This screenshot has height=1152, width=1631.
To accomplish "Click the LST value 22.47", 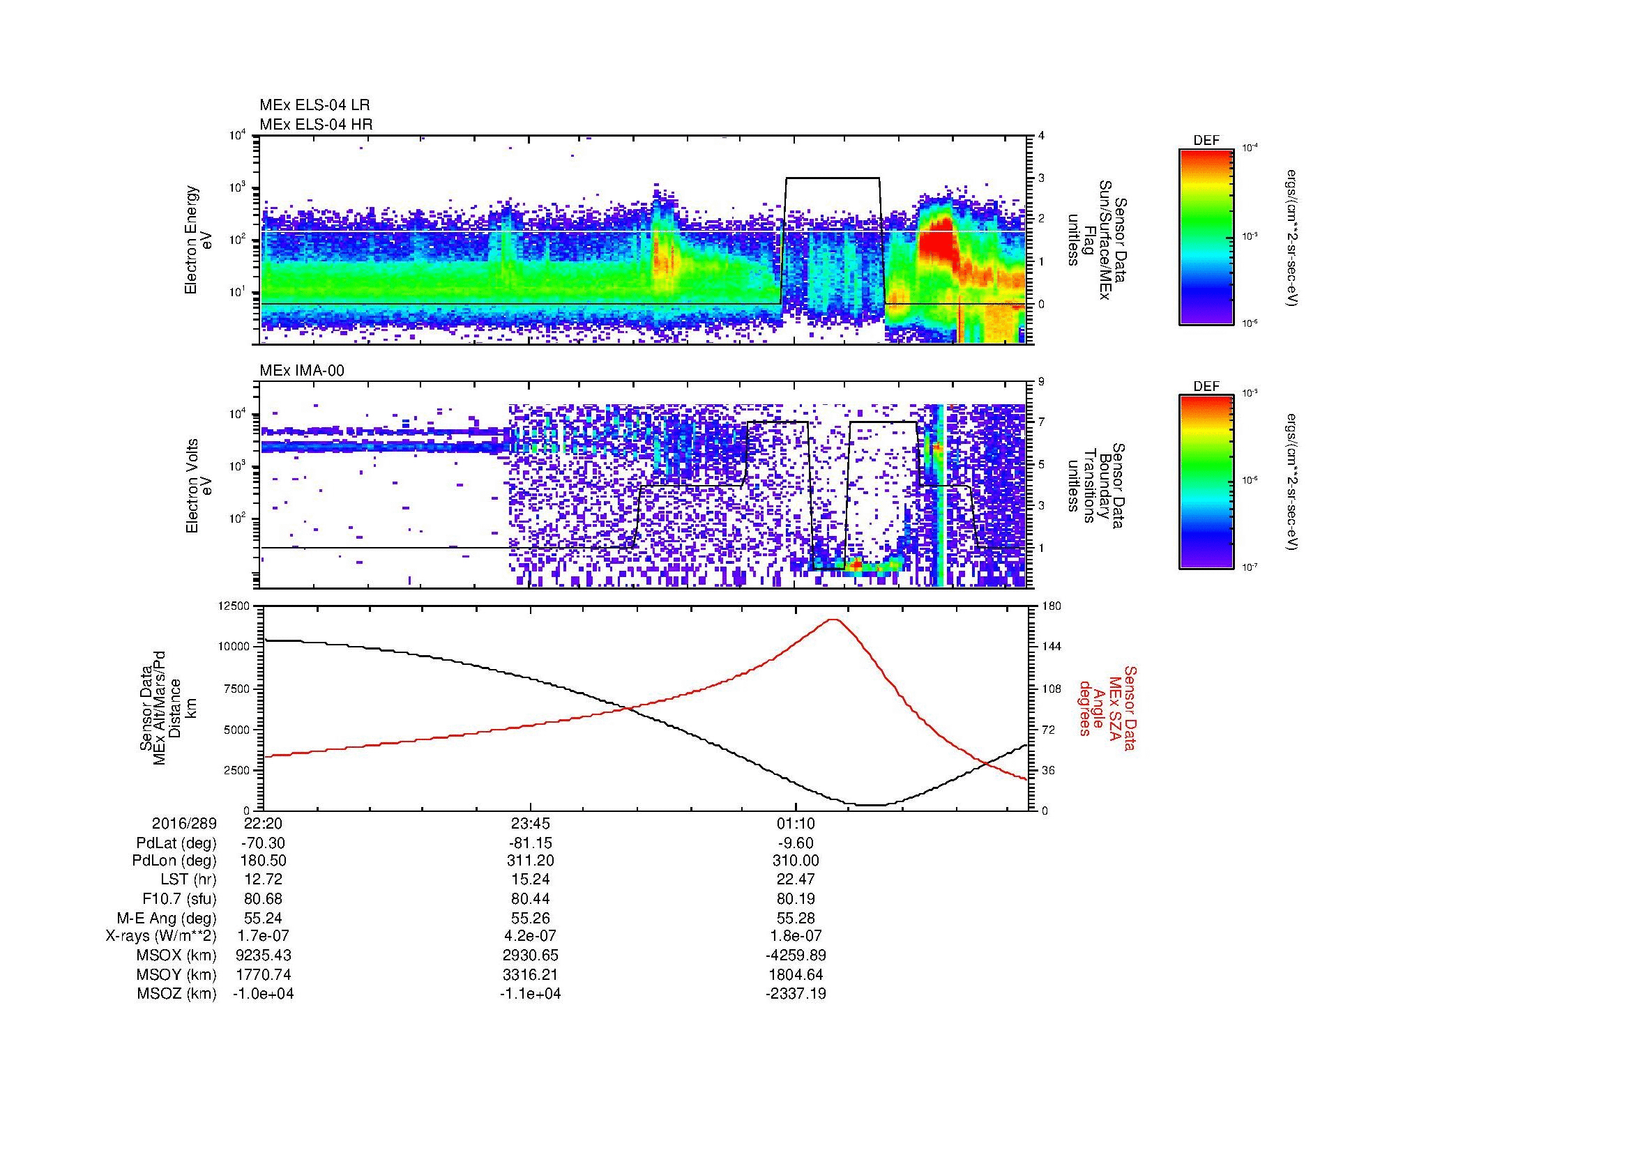I will coord(796,880).
